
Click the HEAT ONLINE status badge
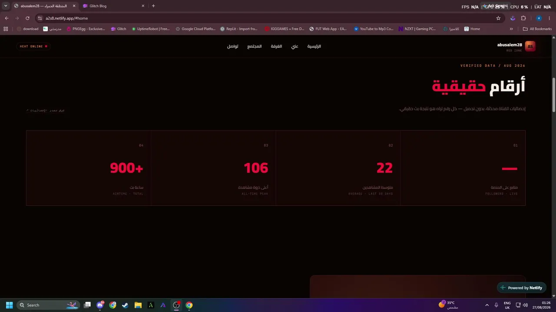click(x=33, y=46)
